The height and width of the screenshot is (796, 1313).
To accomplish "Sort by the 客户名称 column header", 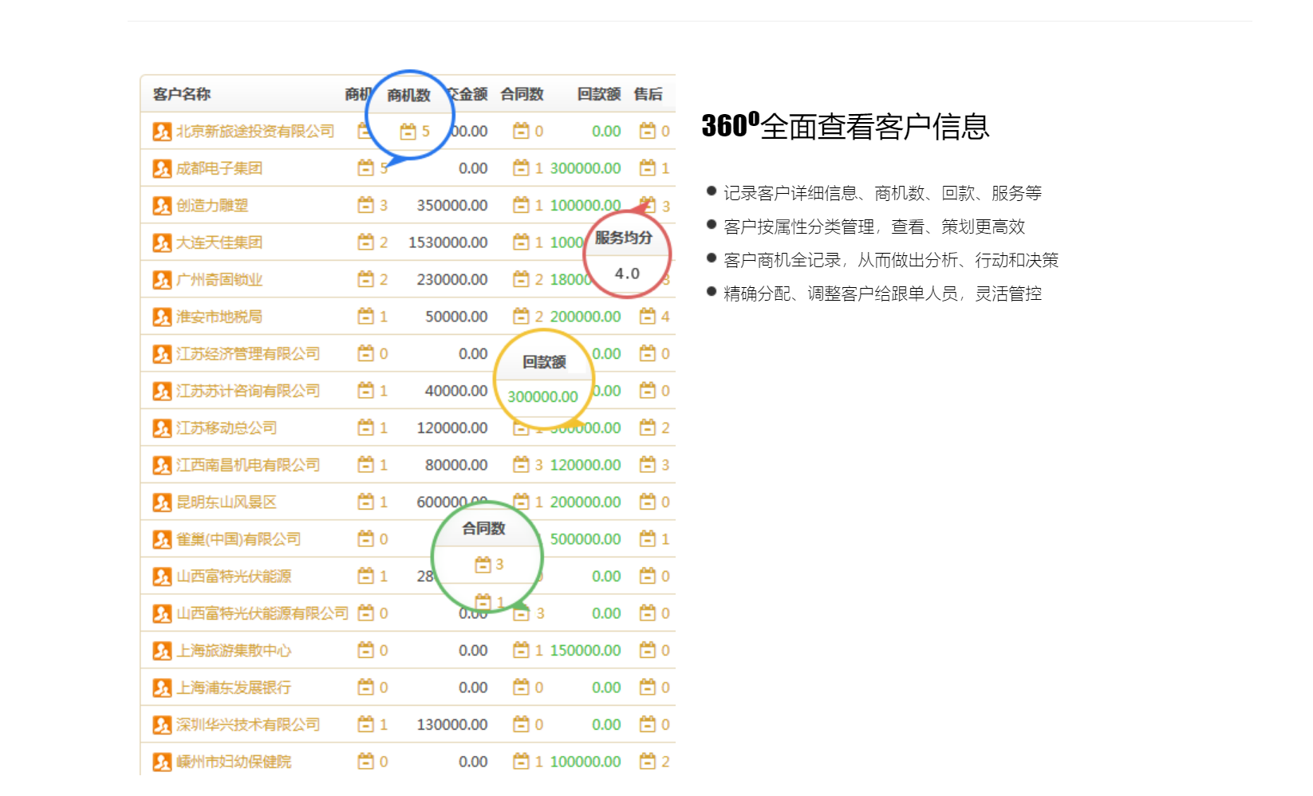I will [x=182, y=94].
